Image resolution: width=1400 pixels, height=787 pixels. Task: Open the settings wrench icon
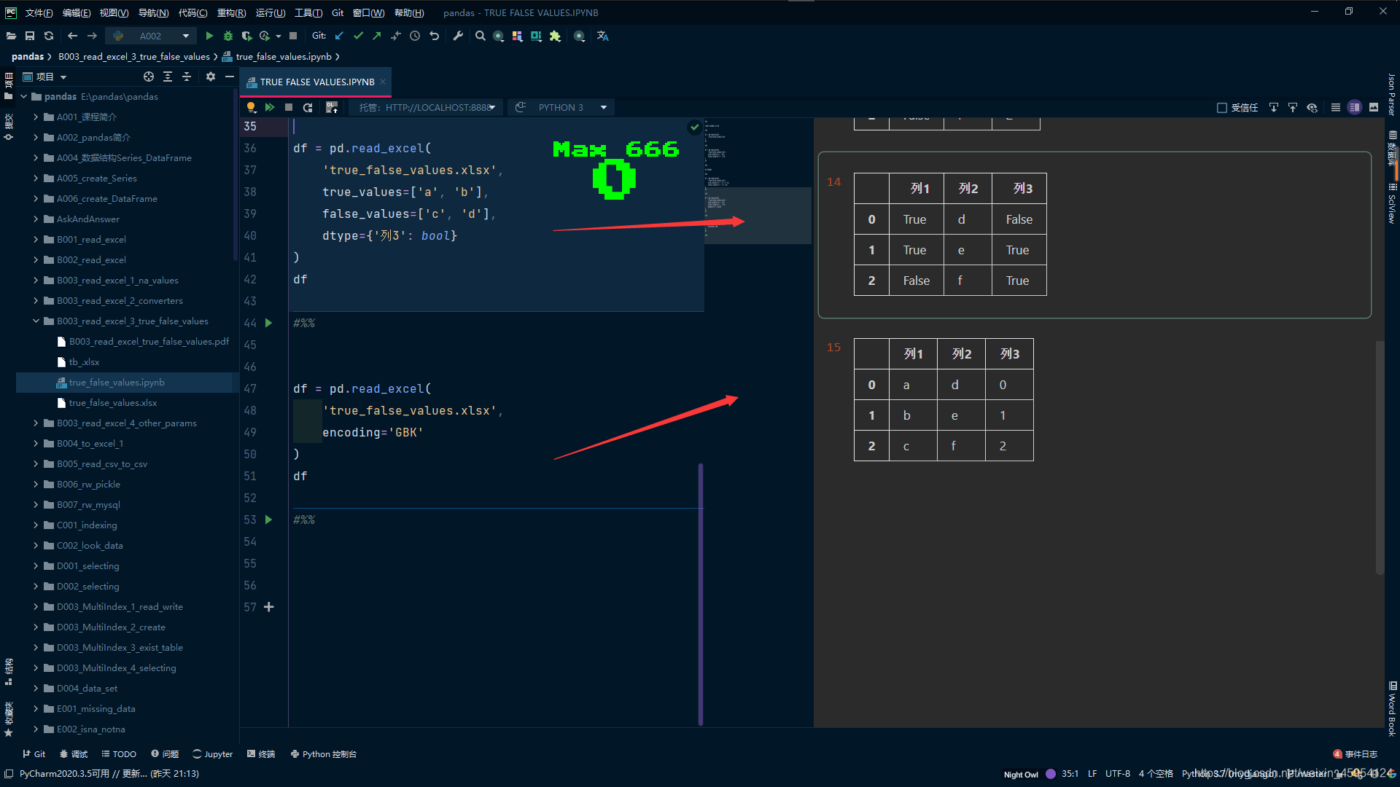458,36
